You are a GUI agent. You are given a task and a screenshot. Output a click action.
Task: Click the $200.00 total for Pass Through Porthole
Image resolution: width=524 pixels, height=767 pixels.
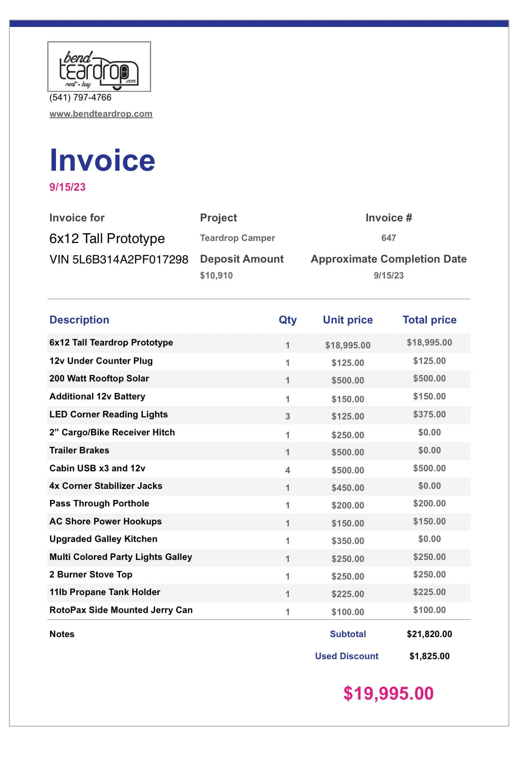(429, 504)
